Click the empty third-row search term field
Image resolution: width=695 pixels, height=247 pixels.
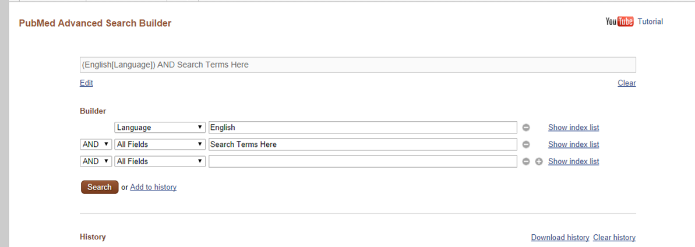362,161
